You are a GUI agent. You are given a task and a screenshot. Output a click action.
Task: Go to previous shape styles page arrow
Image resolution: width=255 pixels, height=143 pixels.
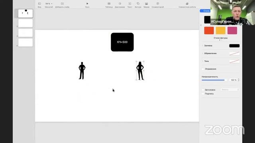coord(201,25)
